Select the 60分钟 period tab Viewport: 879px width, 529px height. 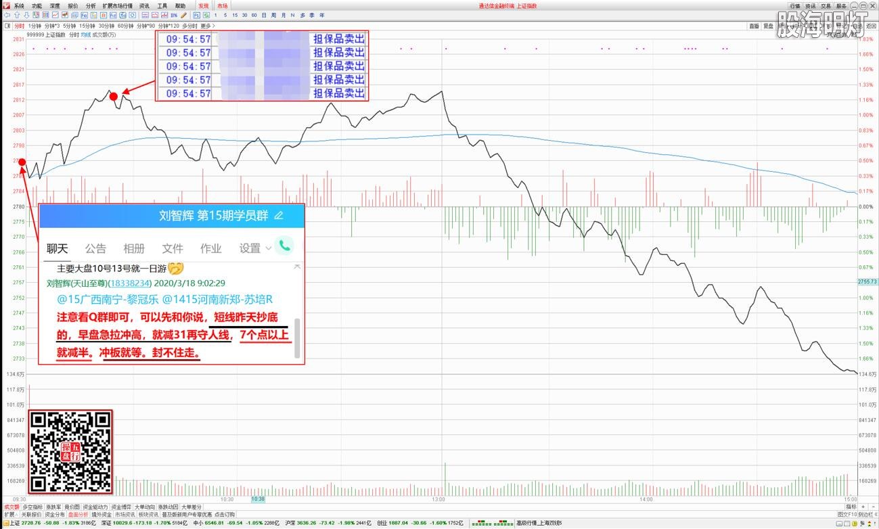tap(125, 26)
